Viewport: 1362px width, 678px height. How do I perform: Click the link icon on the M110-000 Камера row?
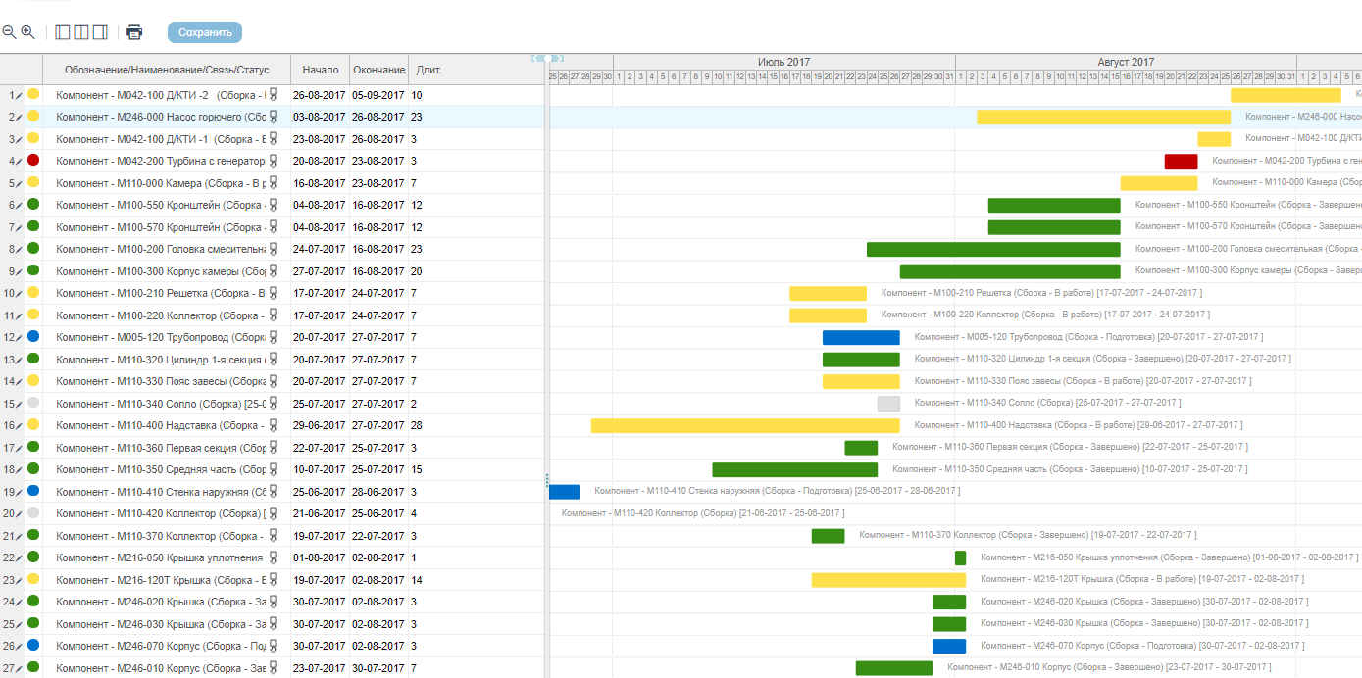pos(274,182)
